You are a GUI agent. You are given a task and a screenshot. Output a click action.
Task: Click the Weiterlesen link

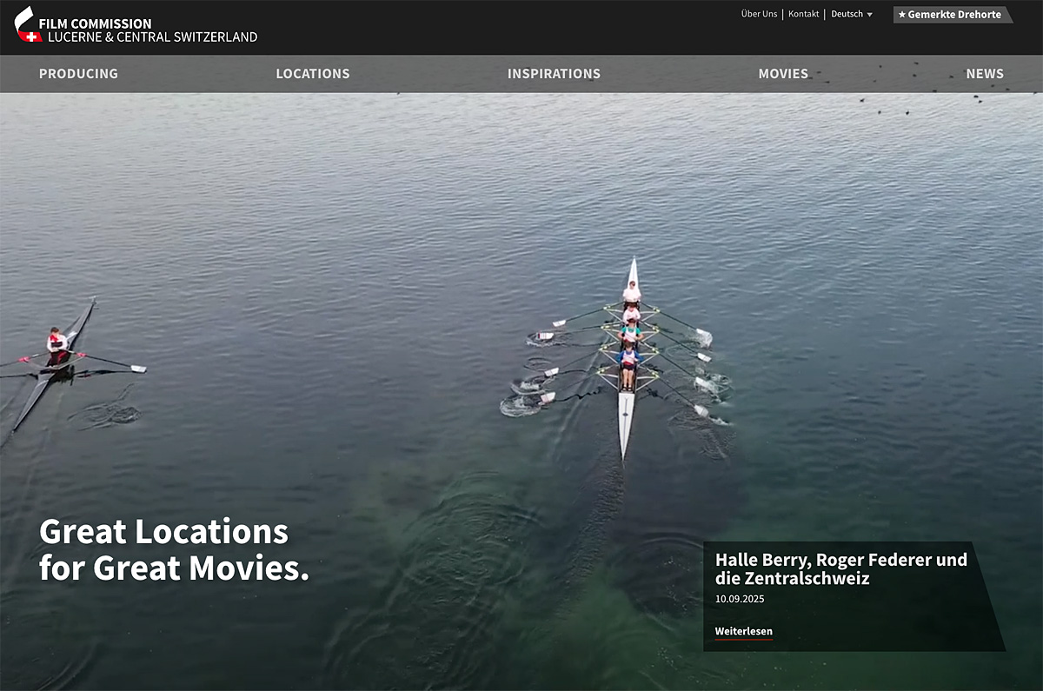click(744, 632)
